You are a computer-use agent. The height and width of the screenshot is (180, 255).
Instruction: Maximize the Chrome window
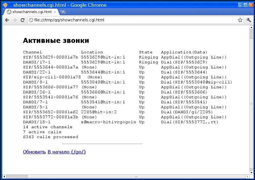(x=245, y=5)
